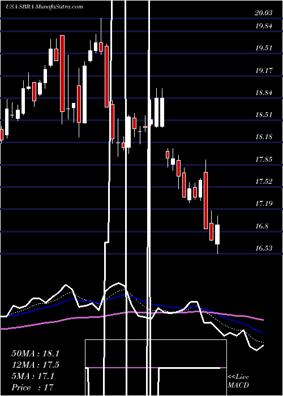Click the 50MA : 18.1 readout
The height and width of the screenshot is (396, 283).
(35, 354)
